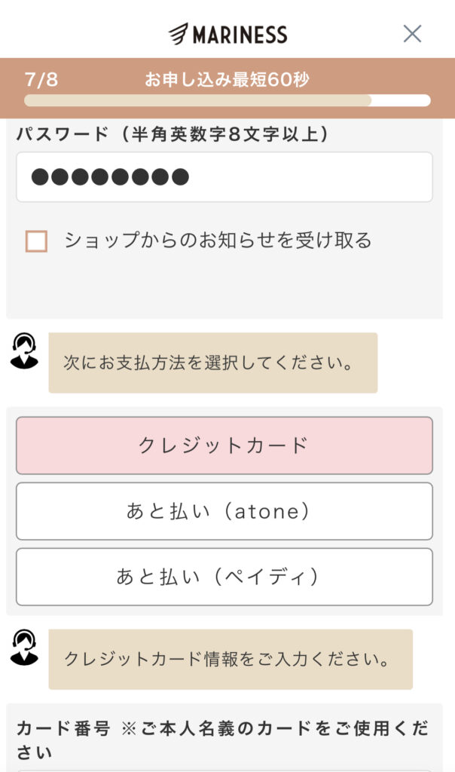
Task: Click the unfilled end of progress bar
Action: (x=401, y=100)
